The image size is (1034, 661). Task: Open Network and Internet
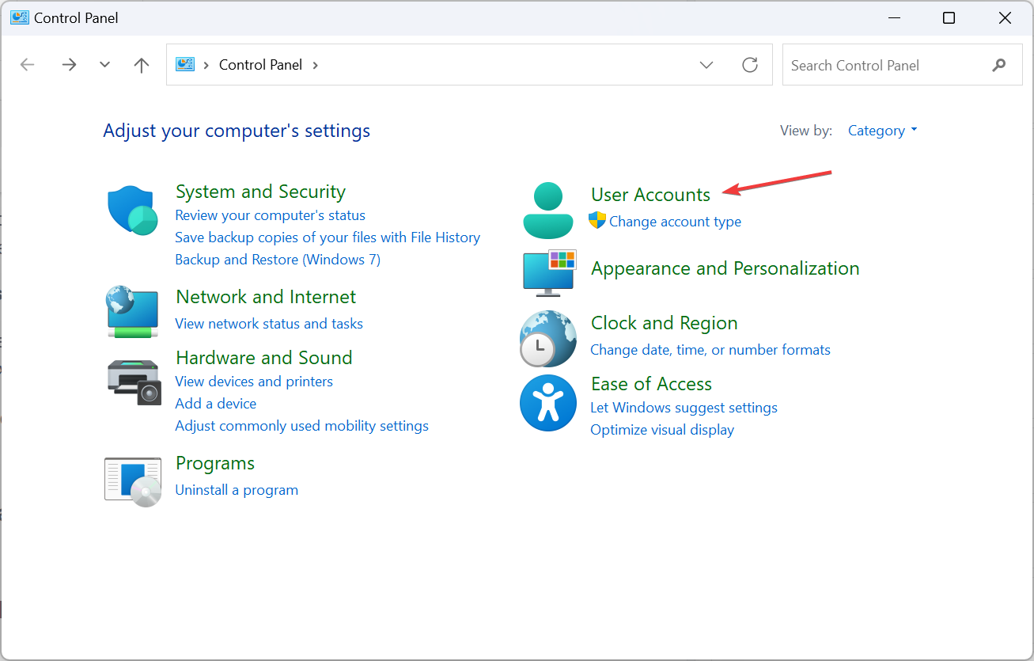266,297
